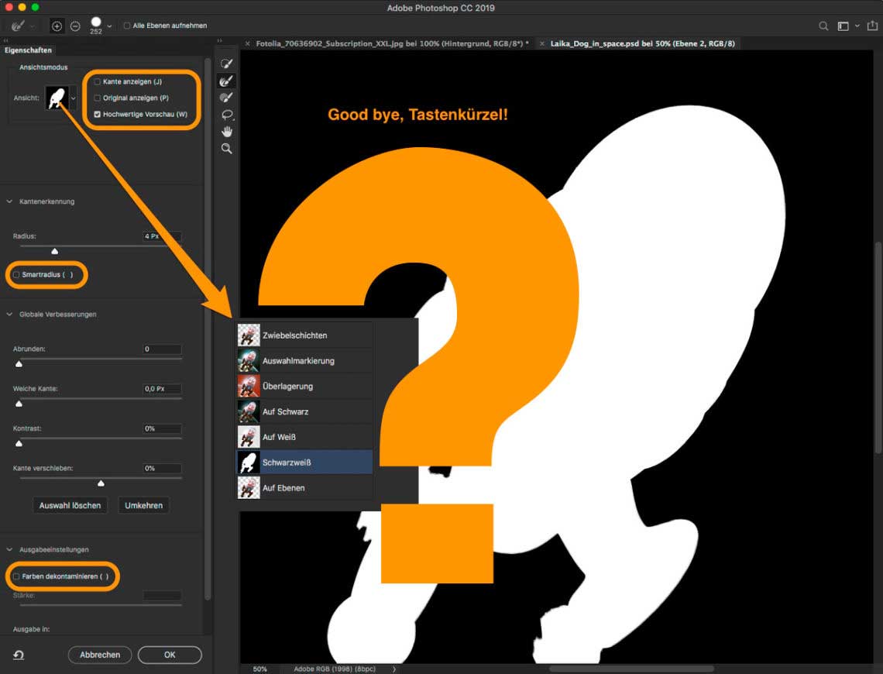This screenshot has width=883, height=674.
Task: Select the Zoom magnifier tool
Action: pos(227,149)
